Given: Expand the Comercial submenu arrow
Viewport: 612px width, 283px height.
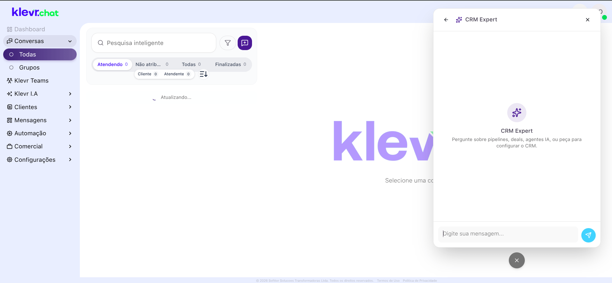Looking at the screenshot, I should click(x=70, y=146).
